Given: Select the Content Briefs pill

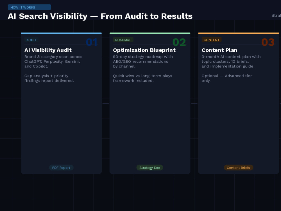Looking at the screenshot, I should (x=238, y=168).
